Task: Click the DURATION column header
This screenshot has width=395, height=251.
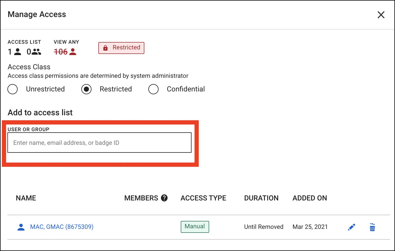Action: [261, 198]
